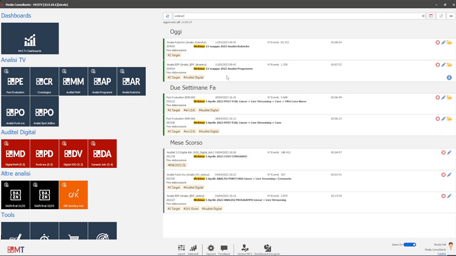
Task: Open the GfK Sinottica Vod tile
Action: [x=73, y=195]
